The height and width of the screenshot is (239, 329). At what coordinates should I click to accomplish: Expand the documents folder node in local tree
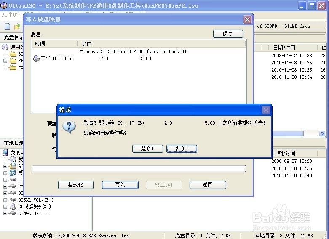tap(5, 167)
